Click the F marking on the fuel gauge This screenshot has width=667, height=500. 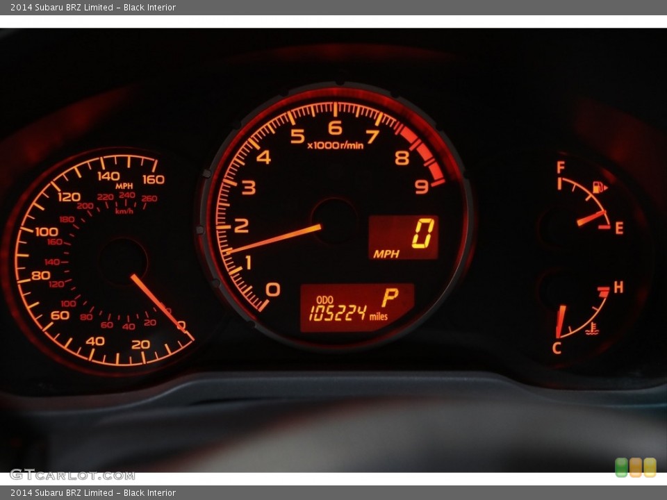pos(561,167)
